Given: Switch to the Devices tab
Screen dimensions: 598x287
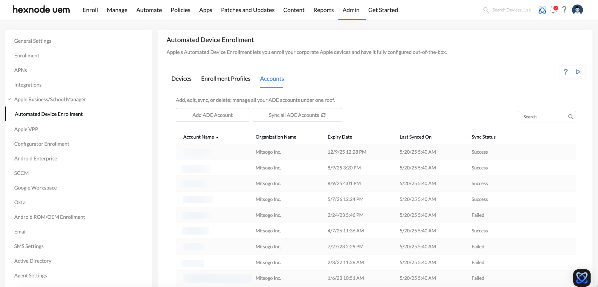Looking at the screenshot, I should [x=181, y=79].
